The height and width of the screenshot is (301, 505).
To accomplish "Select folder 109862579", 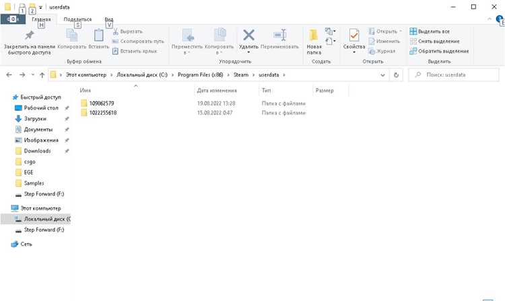I will (x=102, y=103).
